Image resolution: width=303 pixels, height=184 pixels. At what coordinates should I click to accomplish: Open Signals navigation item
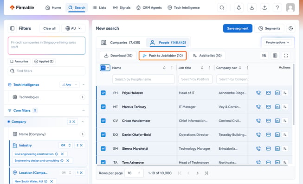tap(122, 8)
